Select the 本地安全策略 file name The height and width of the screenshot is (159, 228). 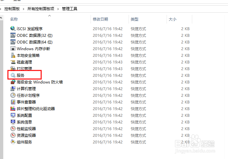(28, 56)
